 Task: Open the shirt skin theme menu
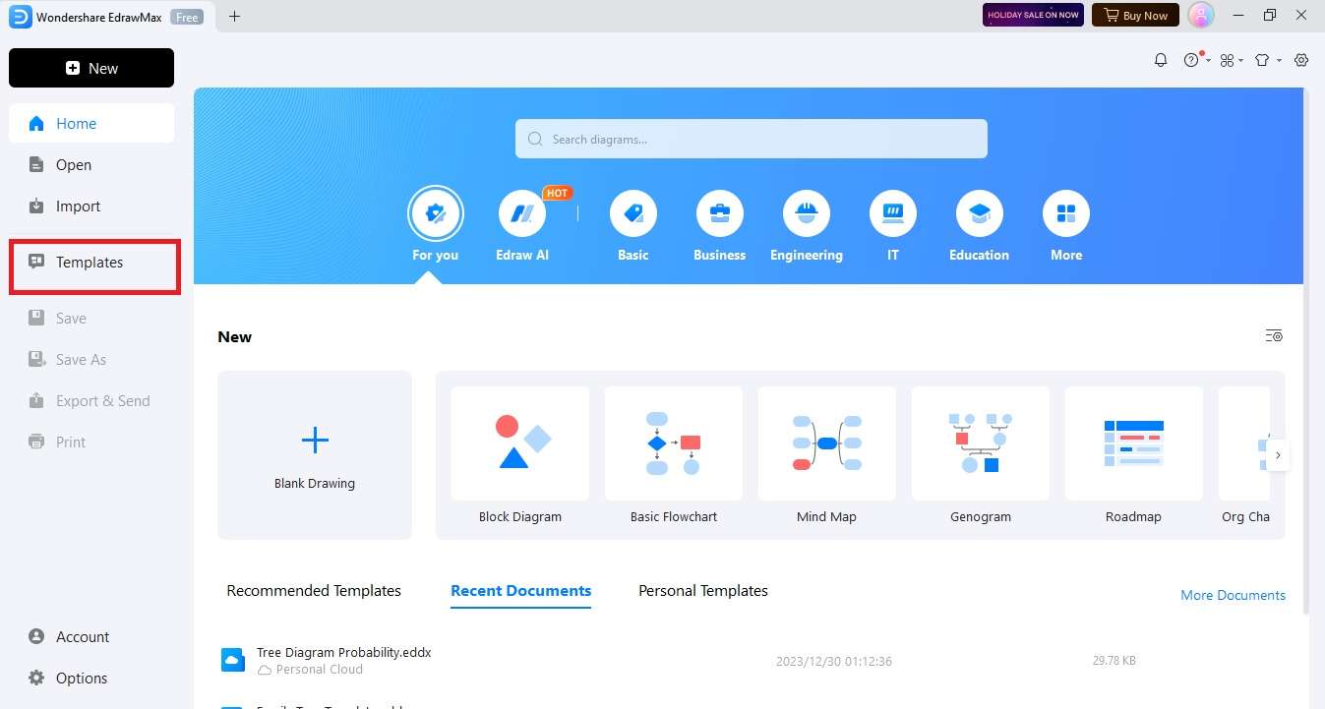tap(1262, 60)
